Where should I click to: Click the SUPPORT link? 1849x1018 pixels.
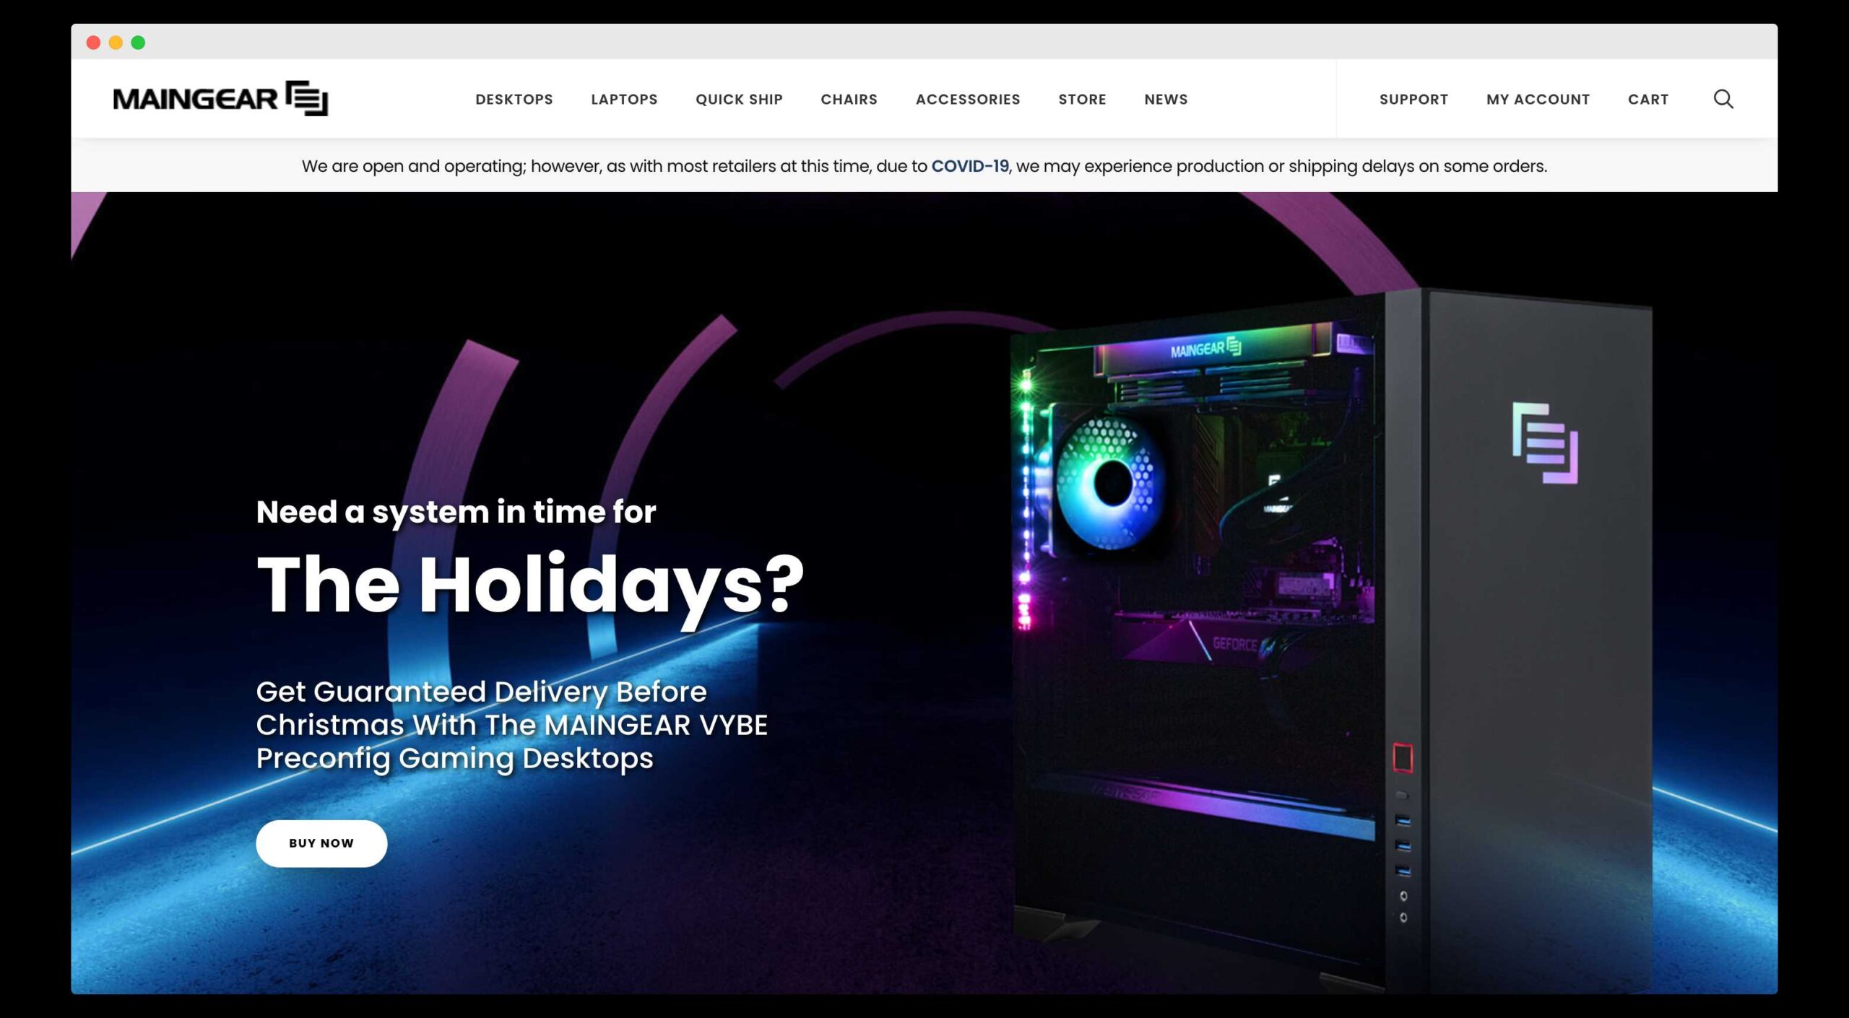[x=1414, y=99]
